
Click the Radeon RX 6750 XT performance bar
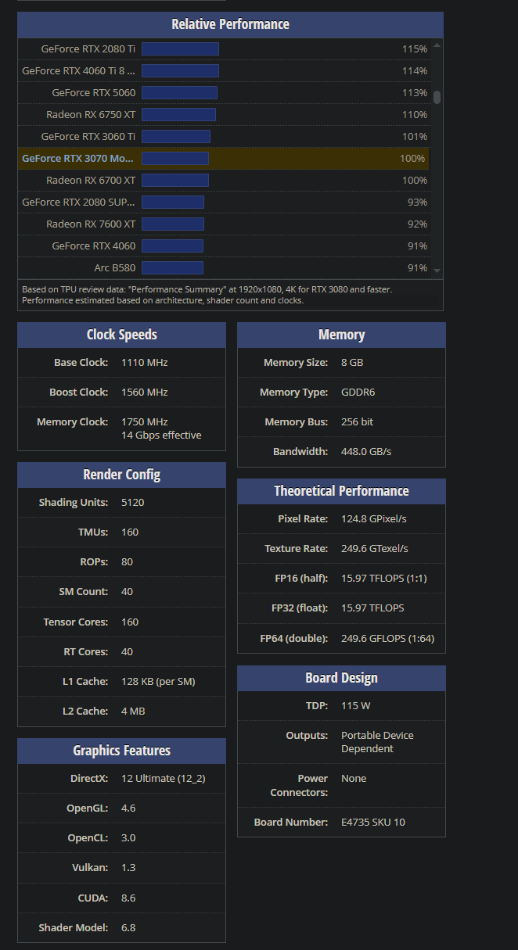(x=178, y=114)
